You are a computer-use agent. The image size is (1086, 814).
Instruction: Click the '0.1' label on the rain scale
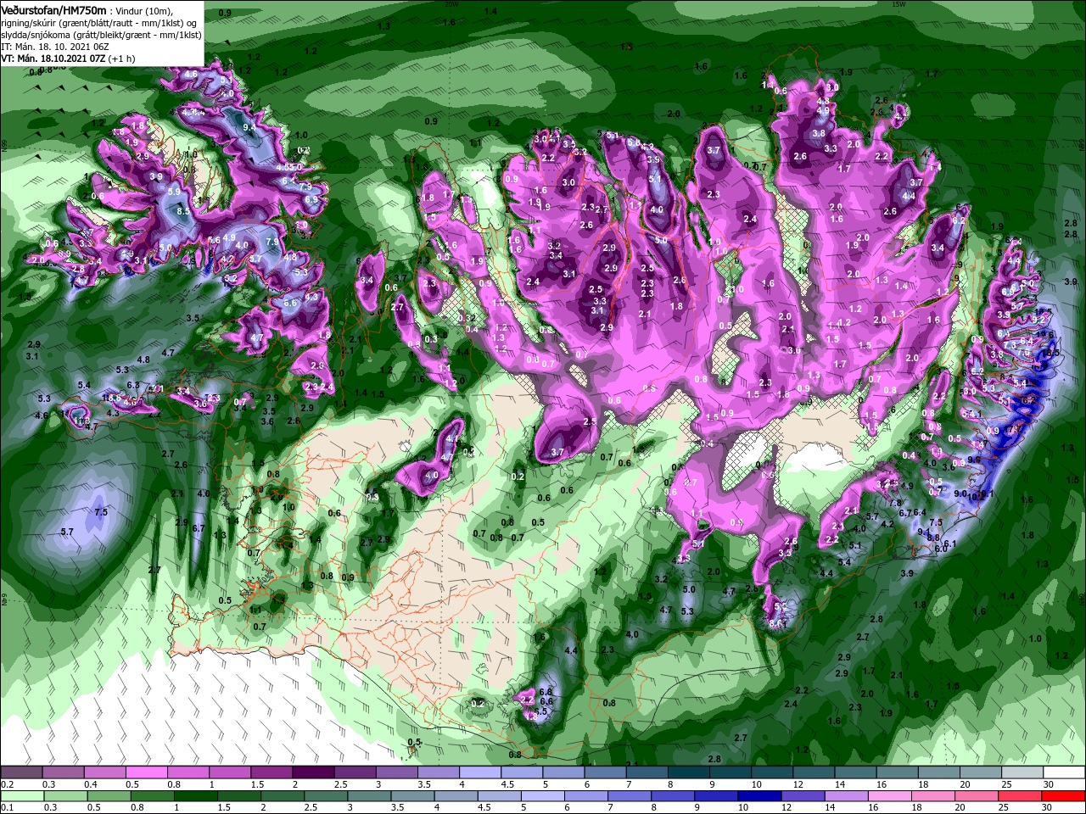coord(7,807)
